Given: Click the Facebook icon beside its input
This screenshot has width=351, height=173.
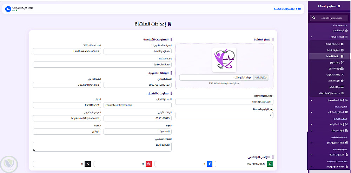Looking at the screenshot, I should (x=210, y=164).
